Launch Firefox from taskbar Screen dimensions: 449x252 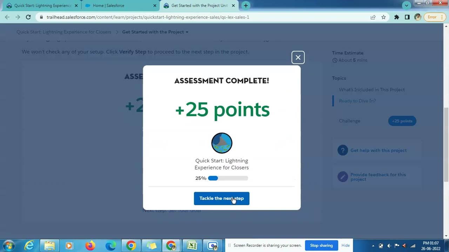coord(90,246)
